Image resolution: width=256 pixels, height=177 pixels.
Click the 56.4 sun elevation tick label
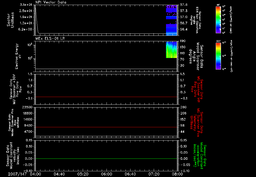coord(184,29)
